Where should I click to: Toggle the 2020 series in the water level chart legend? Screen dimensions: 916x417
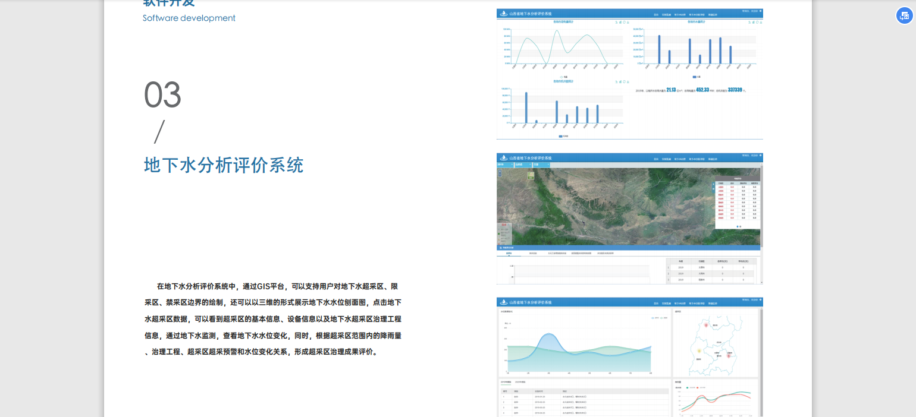coord(663,318)
